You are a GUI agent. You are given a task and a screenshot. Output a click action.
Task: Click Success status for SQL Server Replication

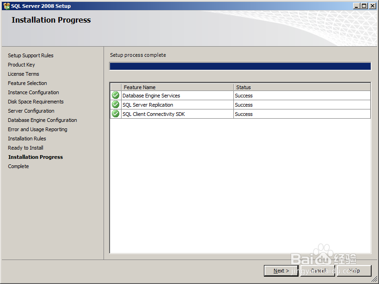(244, 105)
